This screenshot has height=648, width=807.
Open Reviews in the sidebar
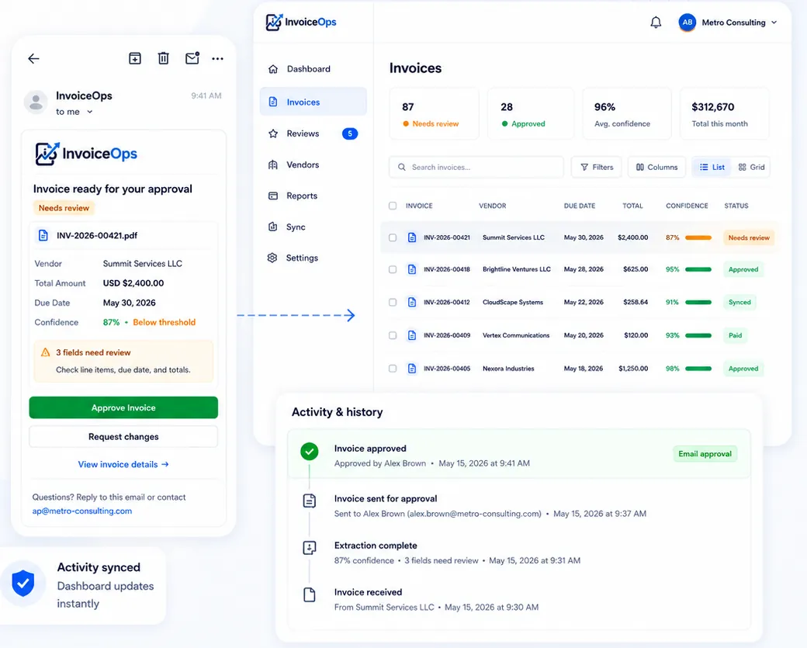313,133
